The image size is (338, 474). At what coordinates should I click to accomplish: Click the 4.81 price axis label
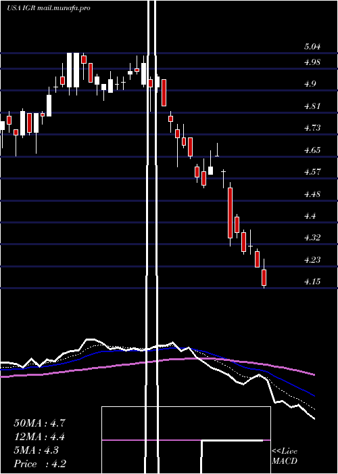coord(312,106)
